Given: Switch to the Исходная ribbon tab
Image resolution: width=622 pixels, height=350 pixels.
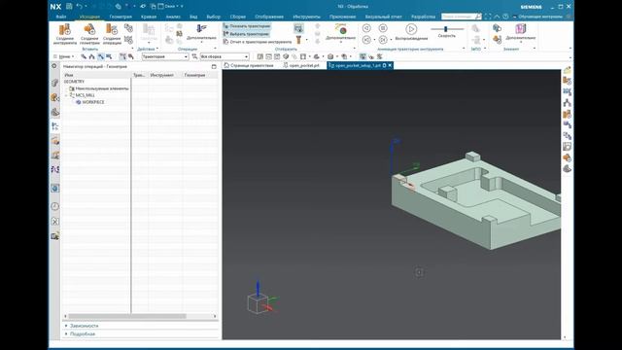Looking at the screenshot, I should [89, 17].
